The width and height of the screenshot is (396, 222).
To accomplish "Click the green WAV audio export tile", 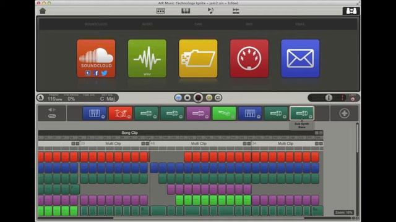I will pyautogui.click(x=147, y=59).
